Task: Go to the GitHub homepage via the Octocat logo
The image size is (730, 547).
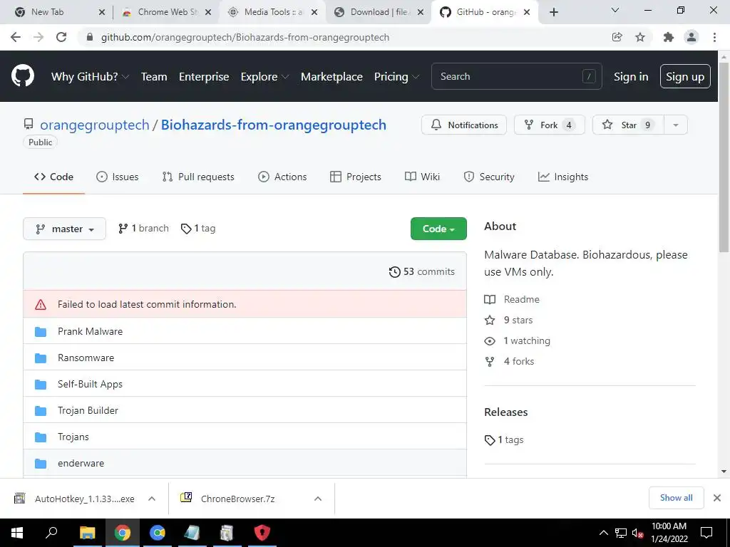Action: click(22, 75)
